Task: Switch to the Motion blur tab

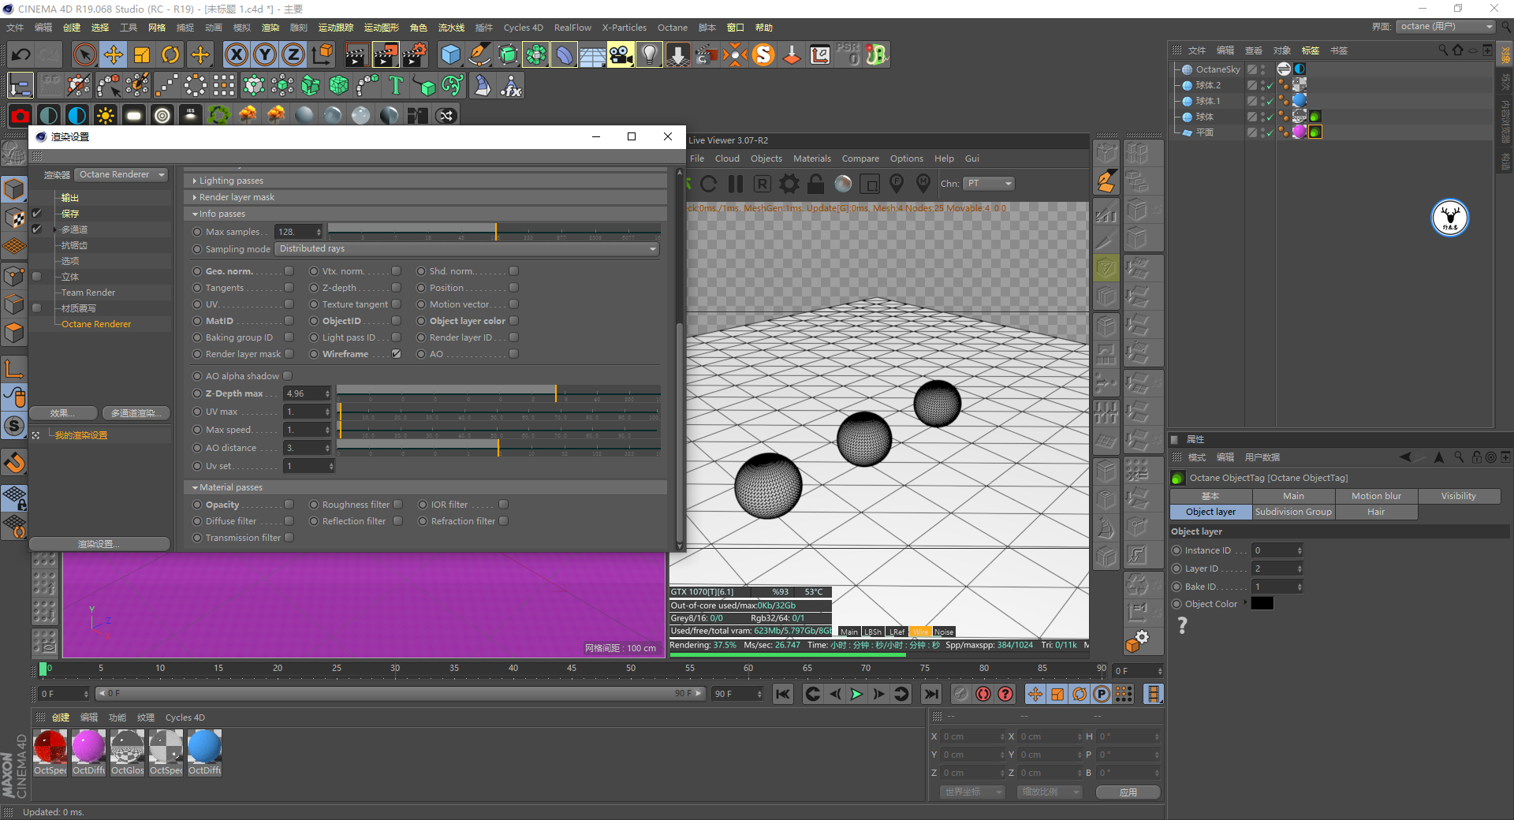Action: 1376,496
